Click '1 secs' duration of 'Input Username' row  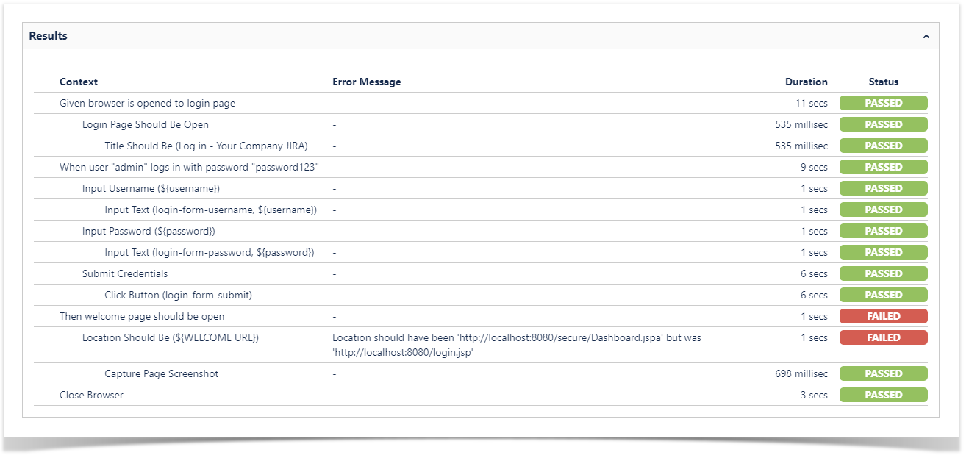coord(815,188)
